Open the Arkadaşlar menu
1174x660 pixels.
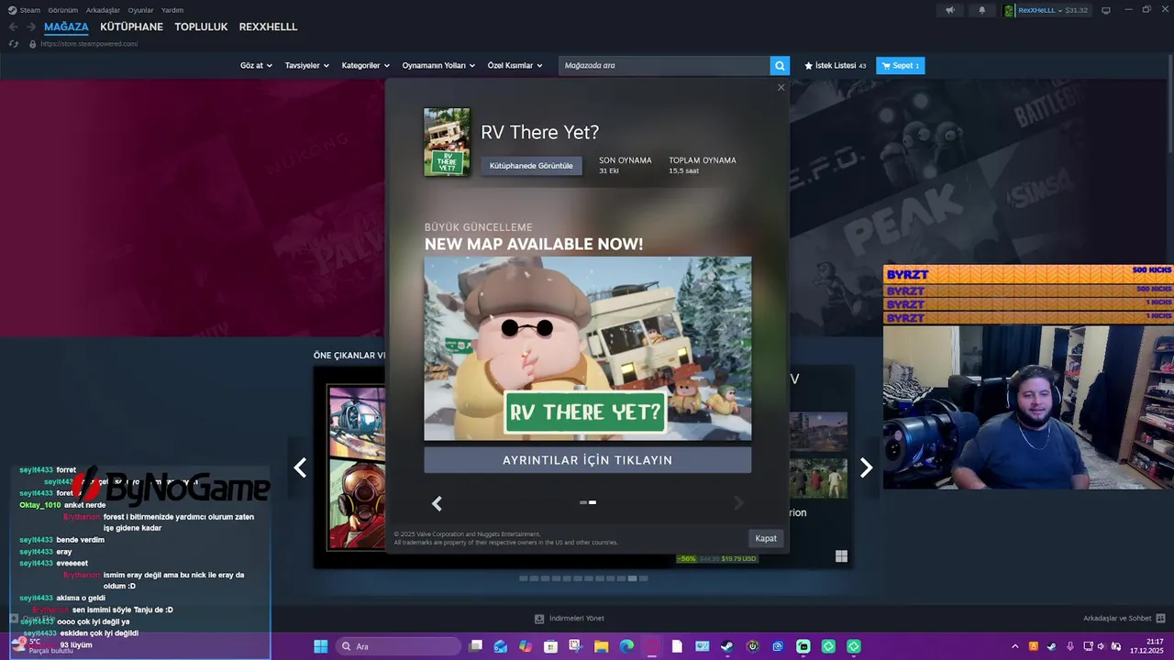pyautogui.click(x=103, y=10)
